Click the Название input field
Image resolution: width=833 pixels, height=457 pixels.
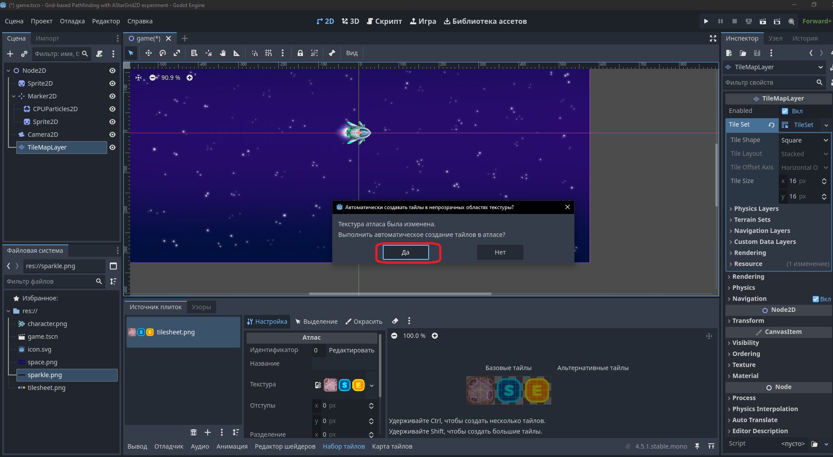pyautogui.click(x=344, y=364)
